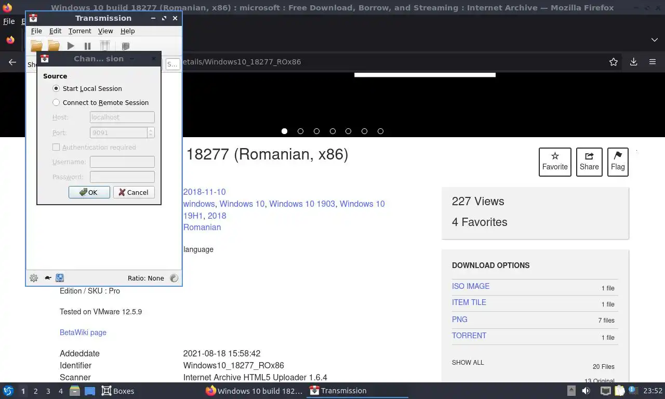The height and width of the screenshot is (399, 665).
Task: Open BetaWiki page link
Action: [x=83, y=332]
